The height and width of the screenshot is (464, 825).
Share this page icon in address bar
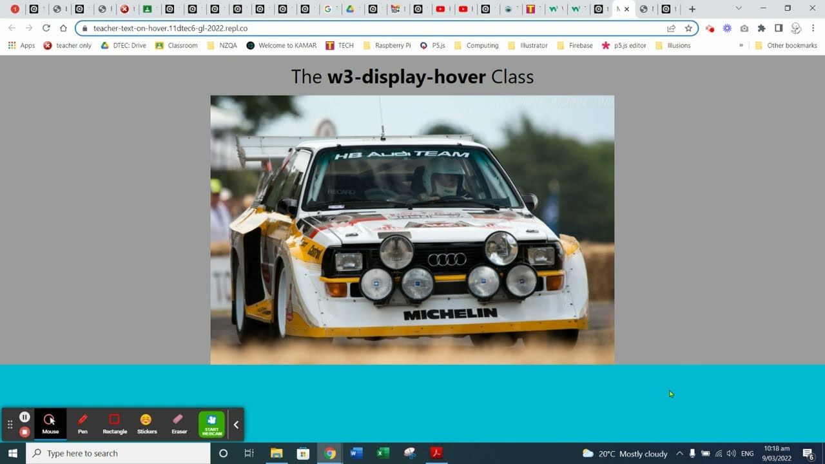[x=671, y=28]
